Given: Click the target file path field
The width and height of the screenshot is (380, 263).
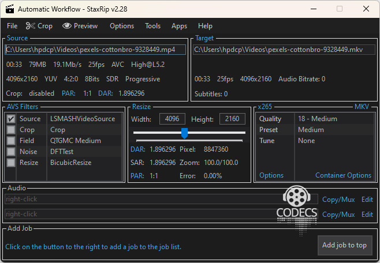Looking at the screenshot, I should click(x=284, y=50).
